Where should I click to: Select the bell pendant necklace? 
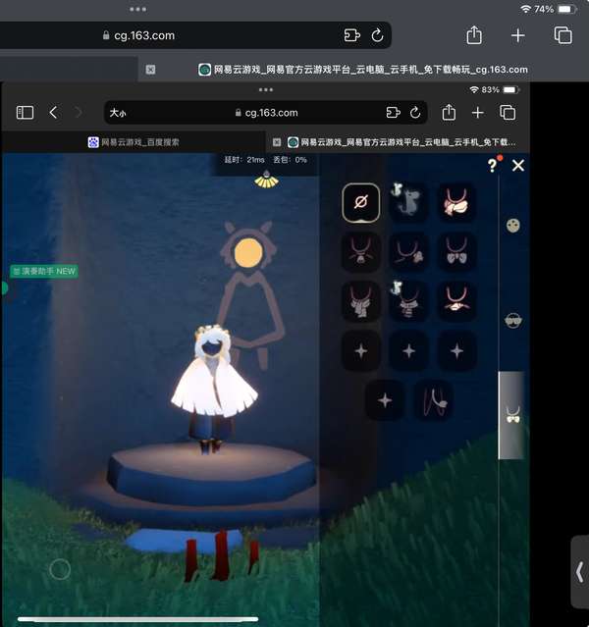point(361,252)
